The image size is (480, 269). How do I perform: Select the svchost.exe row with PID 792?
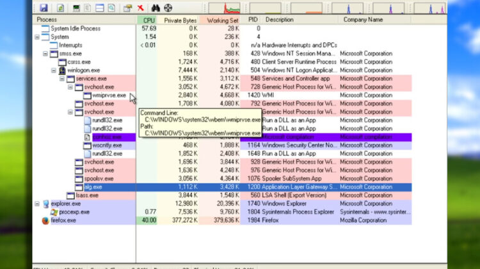[222, 104]
